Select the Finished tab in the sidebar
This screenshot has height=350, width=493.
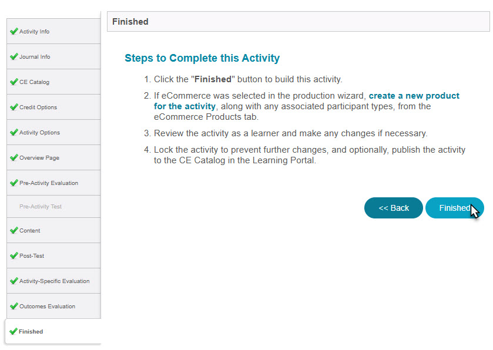pyautogui.click(x=53, y=331)
